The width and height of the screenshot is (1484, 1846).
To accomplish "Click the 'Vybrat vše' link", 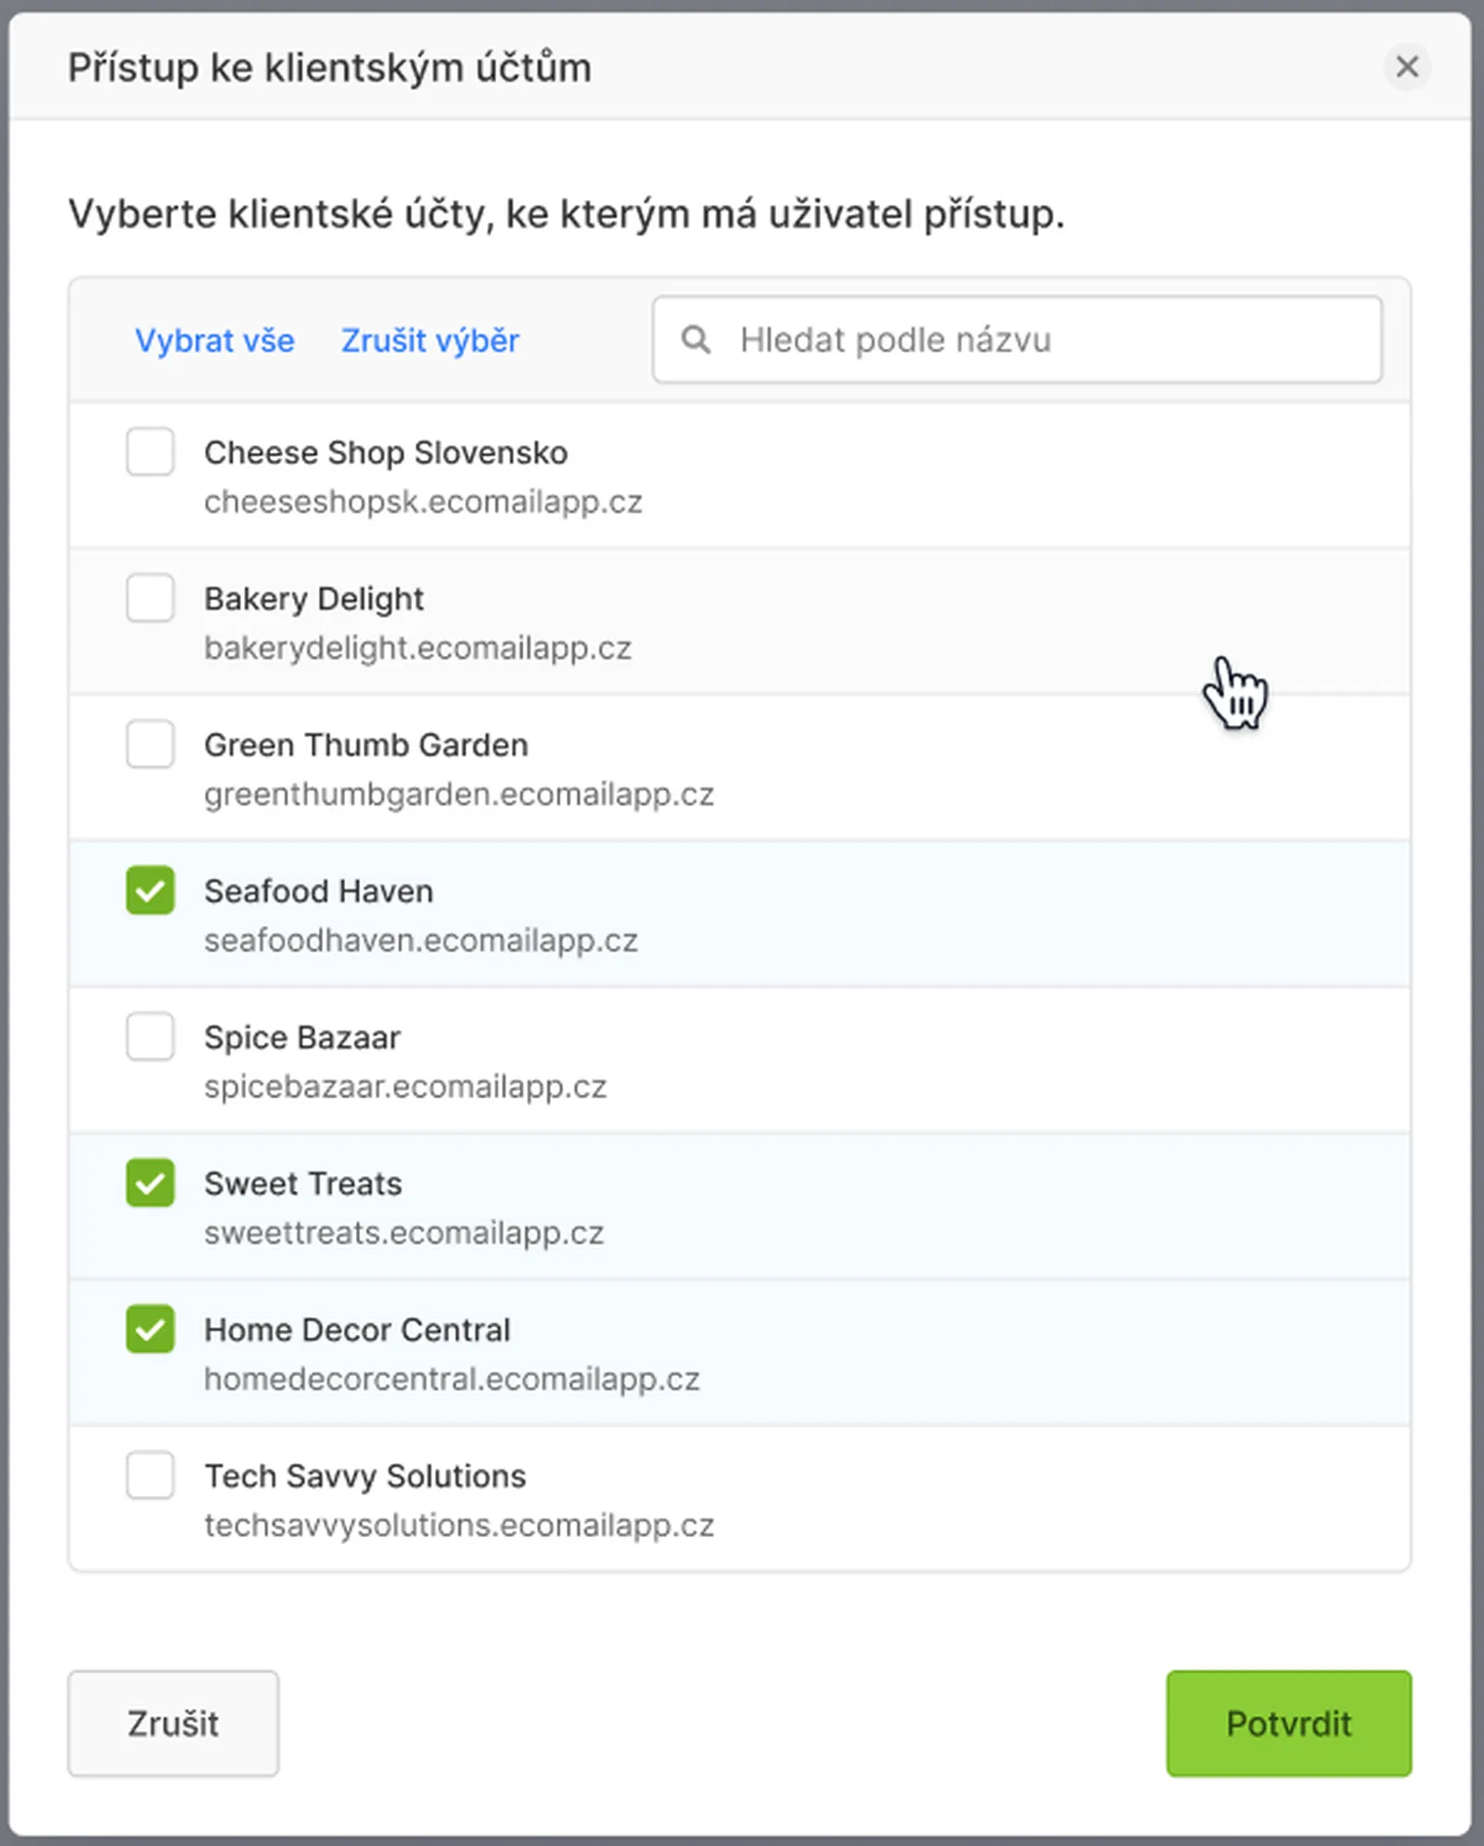I will (x=214, y=340).
